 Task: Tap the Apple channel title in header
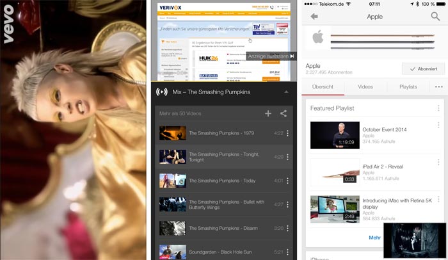(x=374, y=17)
